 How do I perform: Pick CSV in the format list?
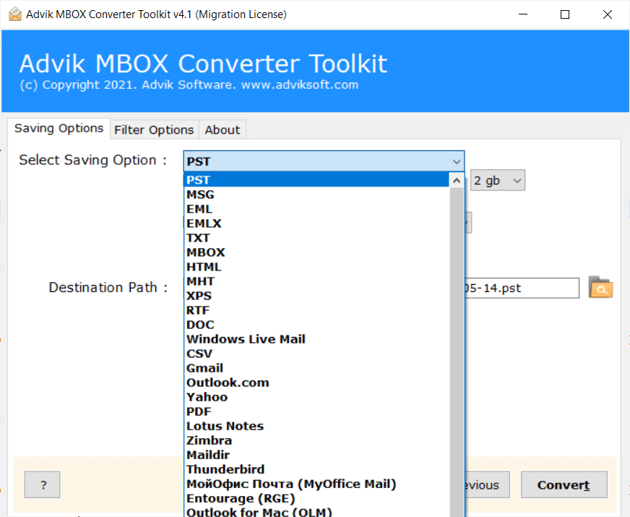316,354
